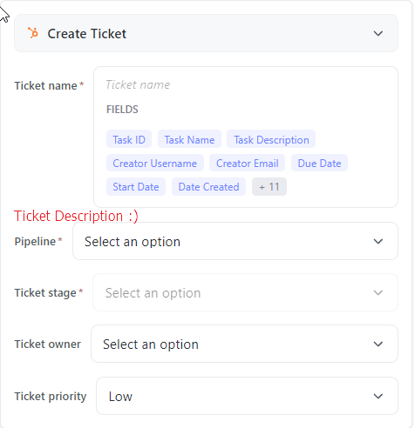Viewport: 415px width, 428px height.
Task: Show the 11 more fields
Action: click(269, 186)
